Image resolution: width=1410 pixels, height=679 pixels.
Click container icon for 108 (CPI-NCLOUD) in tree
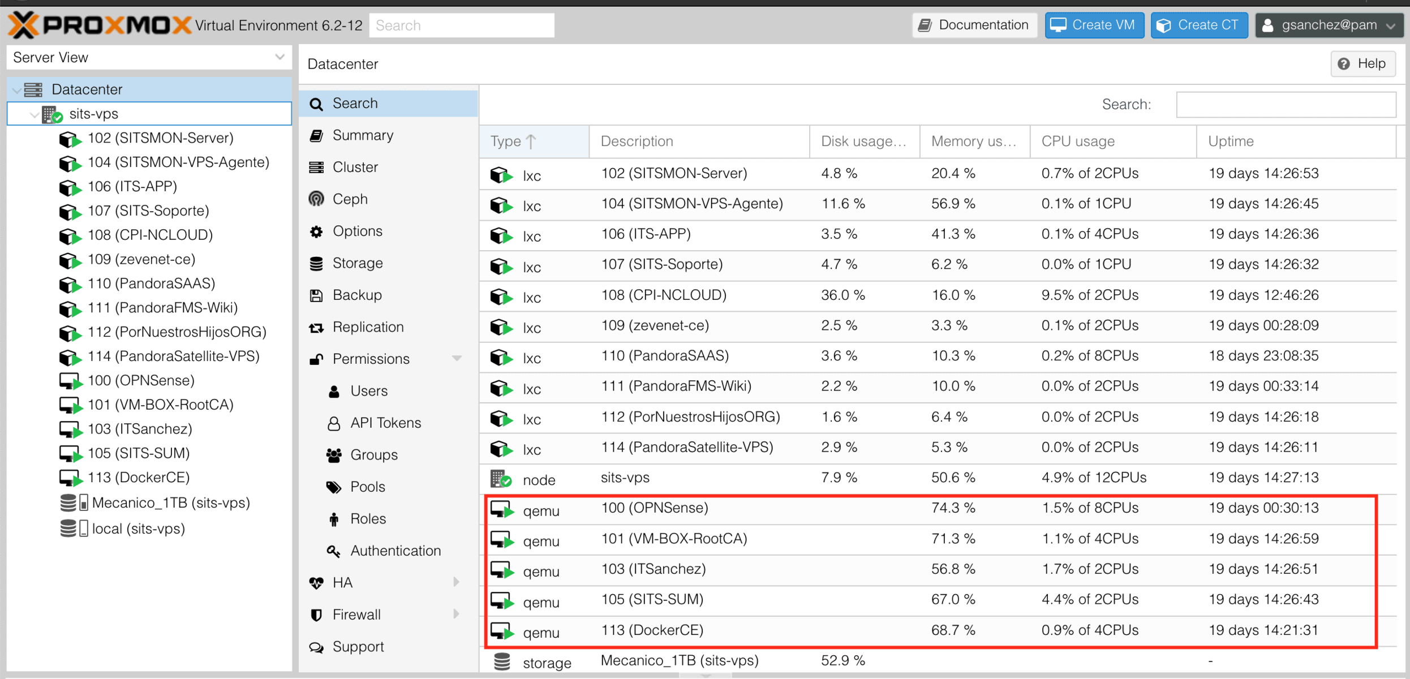click(70, 235)
